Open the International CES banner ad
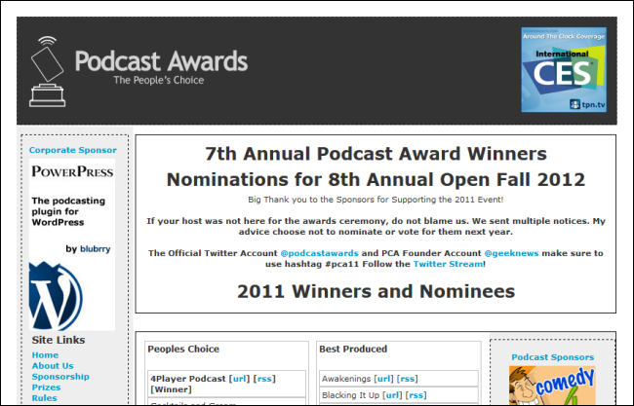 click(564, 69)
